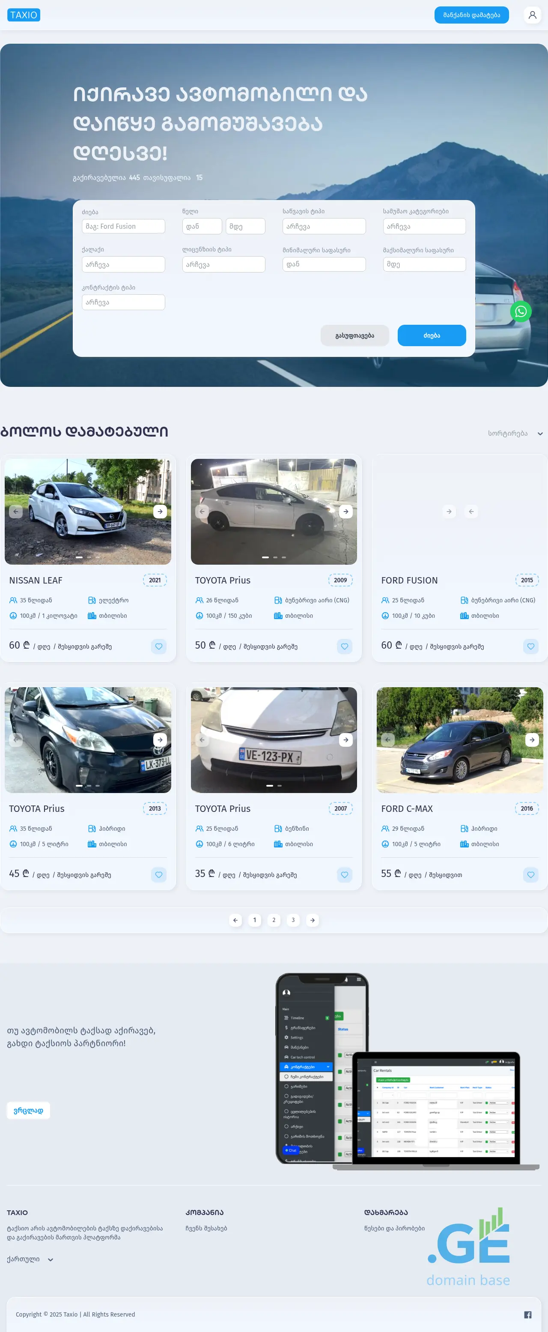
Task: Click the blue ძიება search button
Action: (x=431, y=335)
